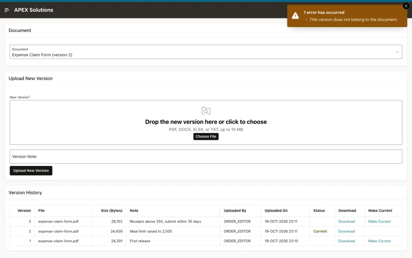
Task: Click the Make Current column header
Action: [x=380, y=211]
